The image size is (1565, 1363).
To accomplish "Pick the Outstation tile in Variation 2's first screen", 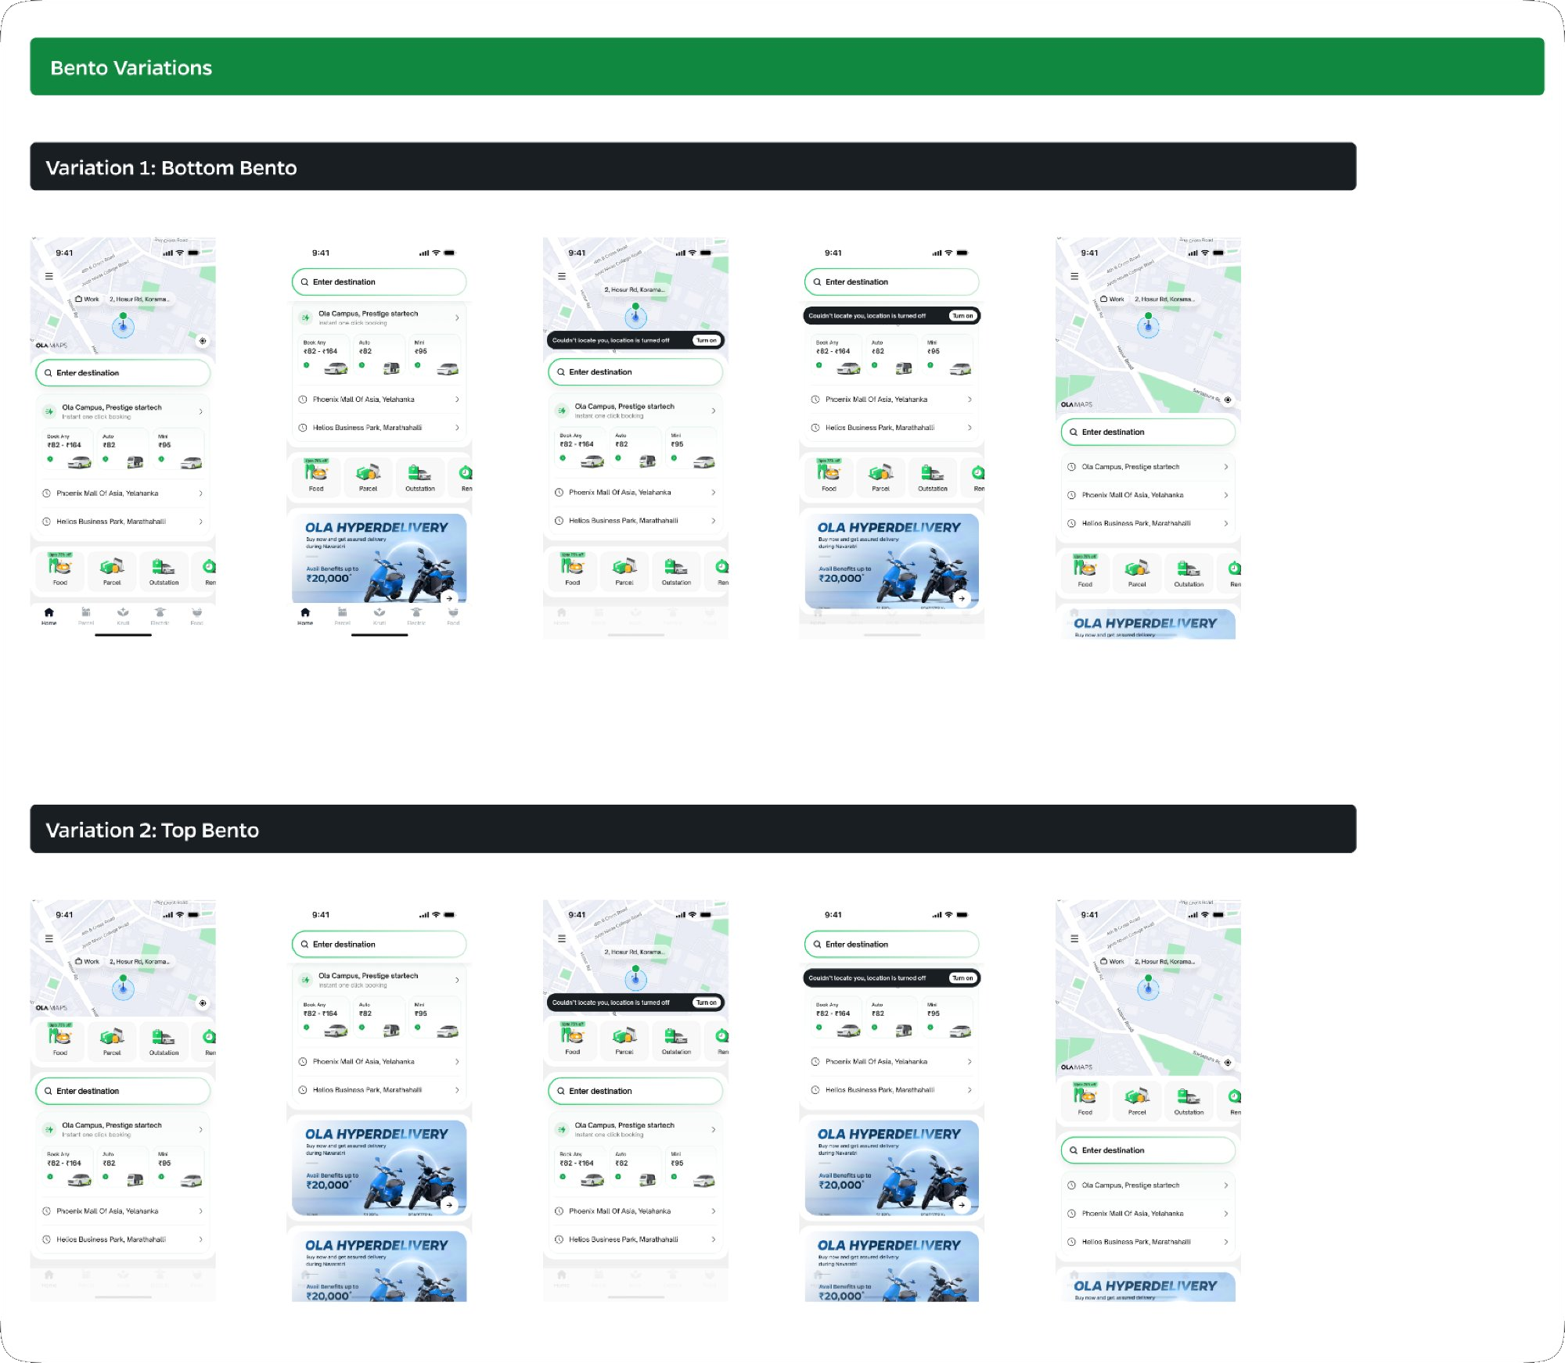I will pos(164,1040).
